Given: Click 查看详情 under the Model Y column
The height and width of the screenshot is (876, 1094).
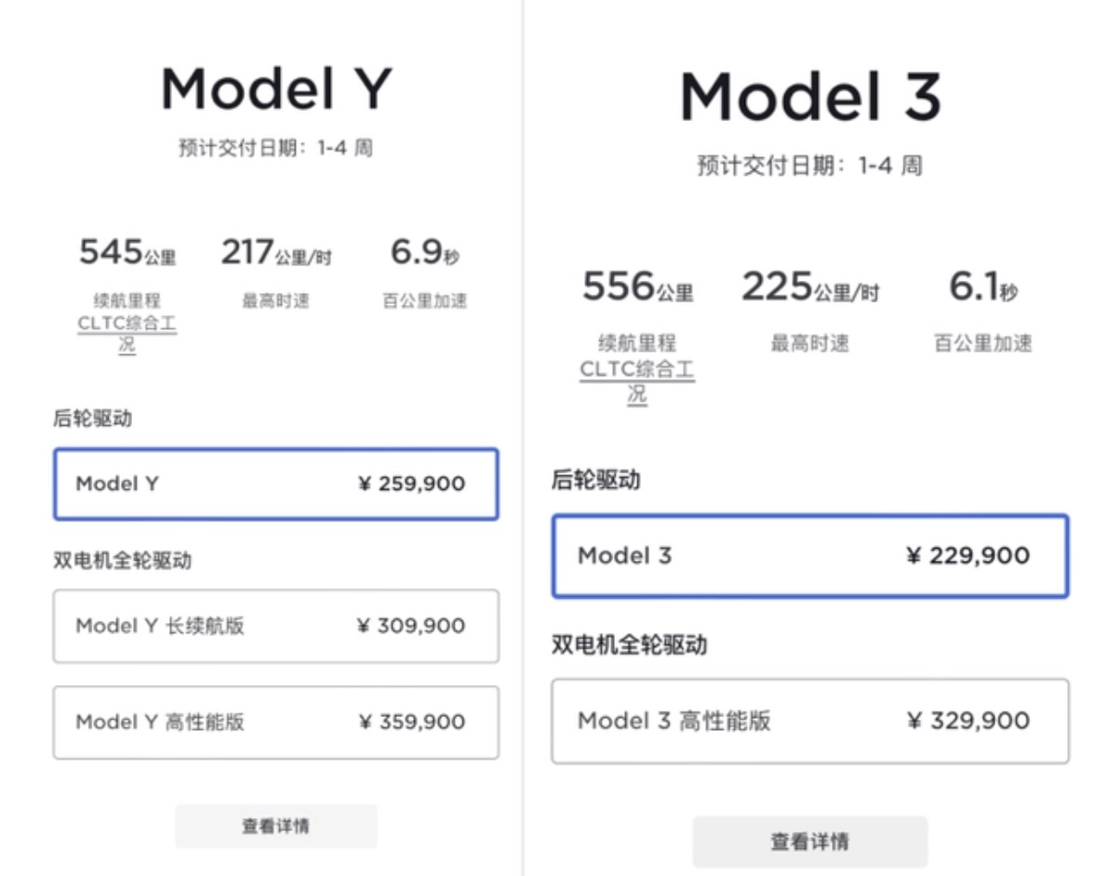Looking at the screenshot, I should point(275,826).
